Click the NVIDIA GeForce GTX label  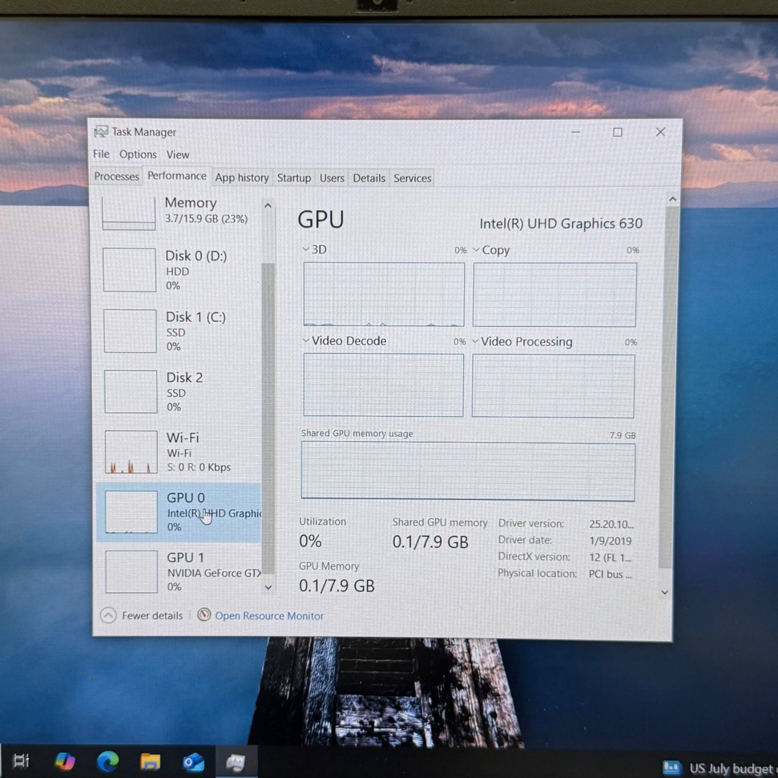click(x=214, y=573)
